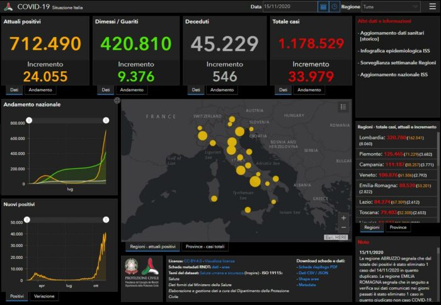Click the clock time icon

[x=334, y=7]
